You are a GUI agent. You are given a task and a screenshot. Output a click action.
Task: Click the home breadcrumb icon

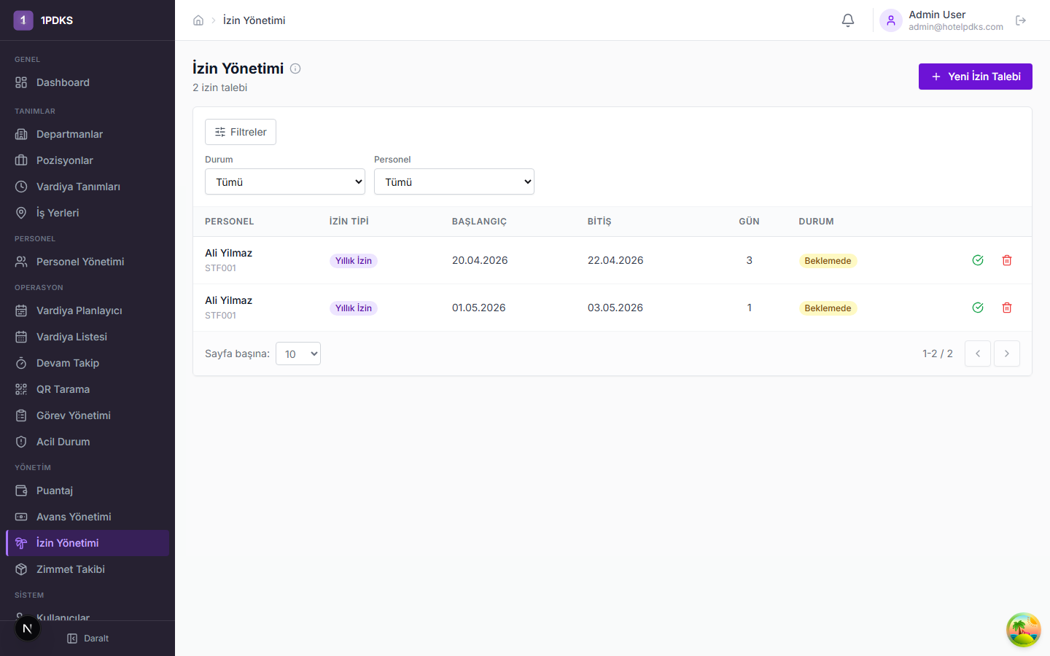[x=198, y=20]
